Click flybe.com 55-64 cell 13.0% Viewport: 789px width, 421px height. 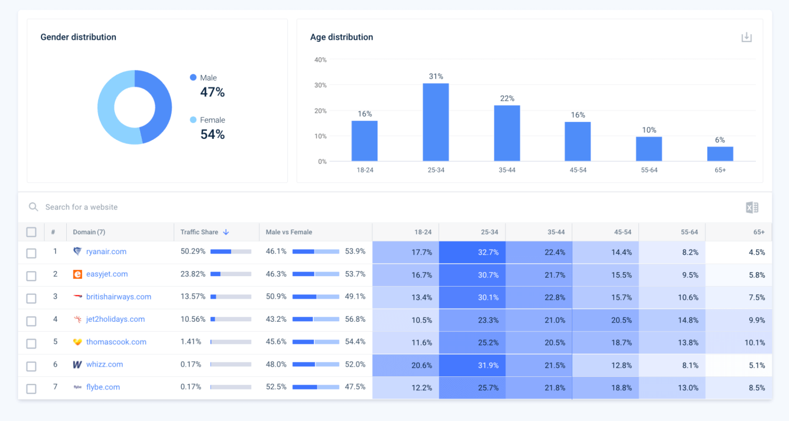tap(672, 388)
